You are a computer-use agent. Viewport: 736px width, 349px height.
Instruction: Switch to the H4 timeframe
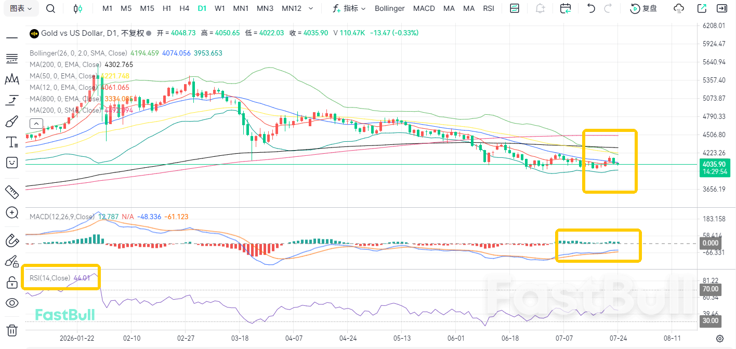[184, 8]
